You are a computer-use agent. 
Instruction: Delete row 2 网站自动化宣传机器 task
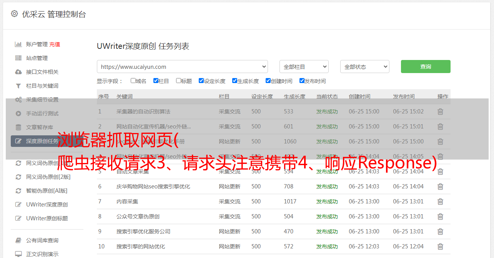coord(440,127)
